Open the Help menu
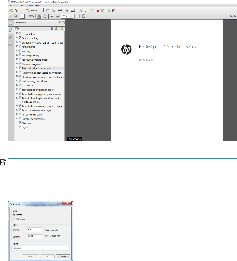The height and width of the screenshot is (261, 237). (x=37, y=5)
